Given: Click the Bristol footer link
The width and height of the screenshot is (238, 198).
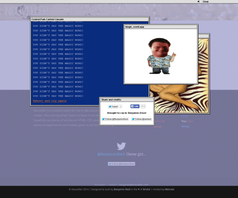Looking at the screenshot, I should click(x=147, y=190).
